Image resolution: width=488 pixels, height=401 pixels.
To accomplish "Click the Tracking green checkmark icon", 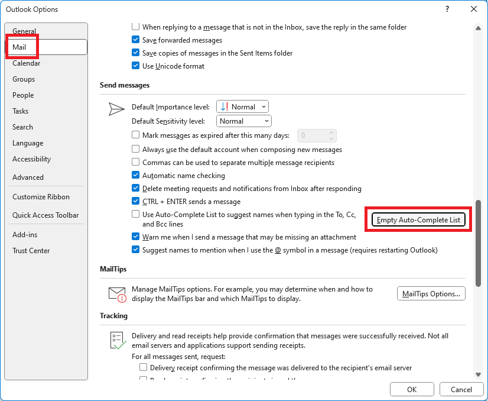I will click(x=116, y=339).
